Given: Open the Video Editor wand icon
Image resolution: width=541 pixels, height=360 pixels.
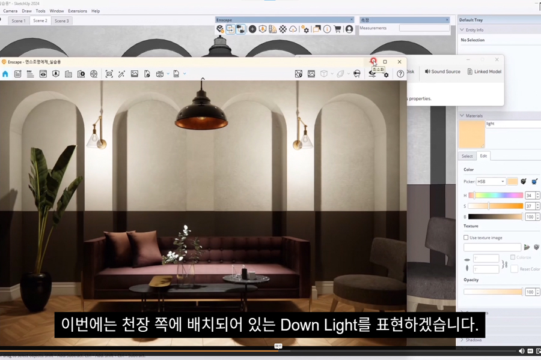Looking at the screenshot, I should [121, 74].
